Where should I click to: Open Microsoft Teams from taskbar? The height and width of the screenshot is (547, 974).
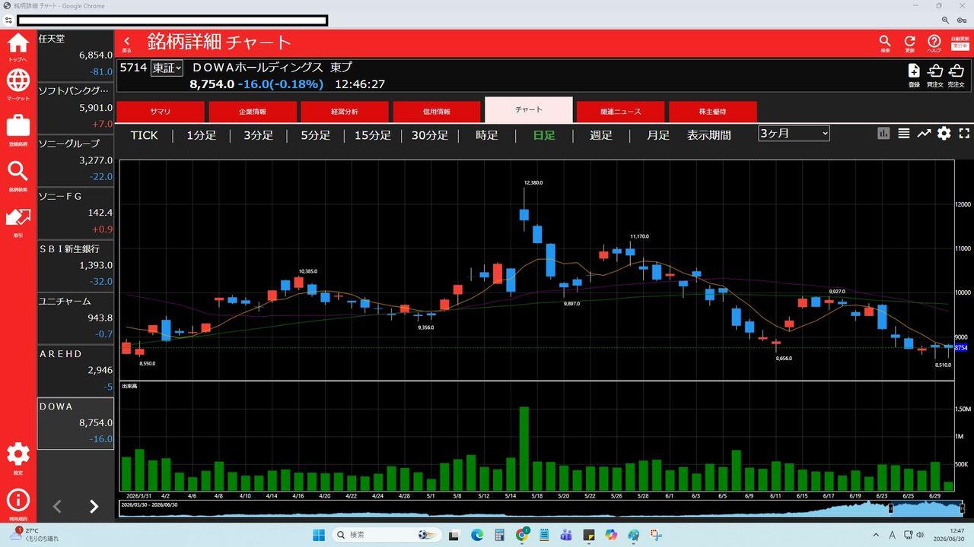pyautogui.click(x=566, y=535)
